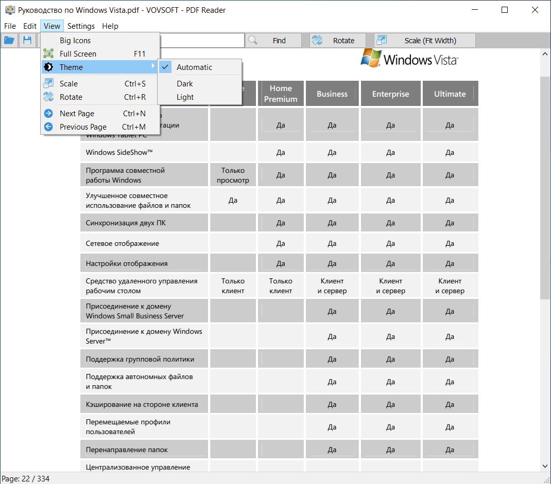This screenshot has height=484, width=551.
Task: Click the Next Page blue arrow icon
Action: pos(48,113)
